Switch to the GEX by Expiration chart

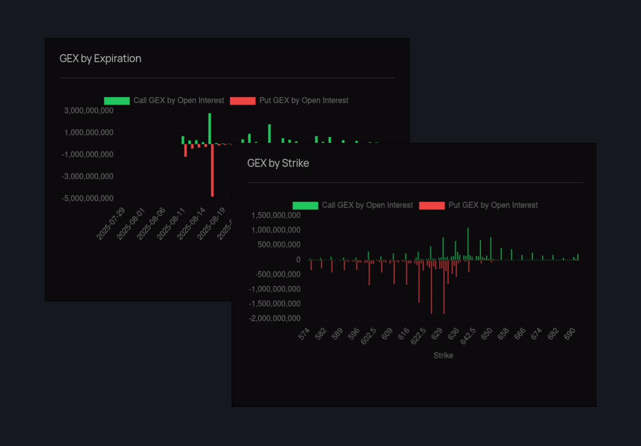(x=101, y=58)
